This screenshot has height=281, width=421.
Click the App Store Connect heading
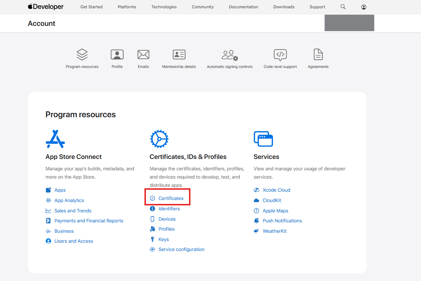[74, 157]
